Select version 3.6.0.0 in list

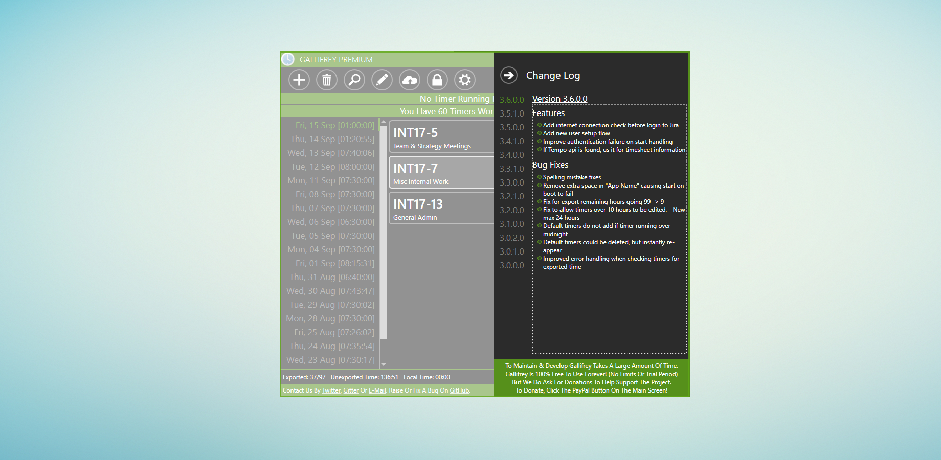[512, 100]
